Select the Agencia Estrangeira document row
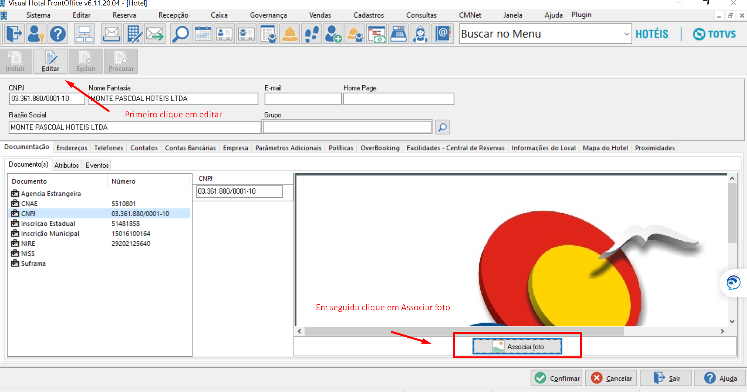This screenshot has height=392, width=747. [x=99, y=194]
